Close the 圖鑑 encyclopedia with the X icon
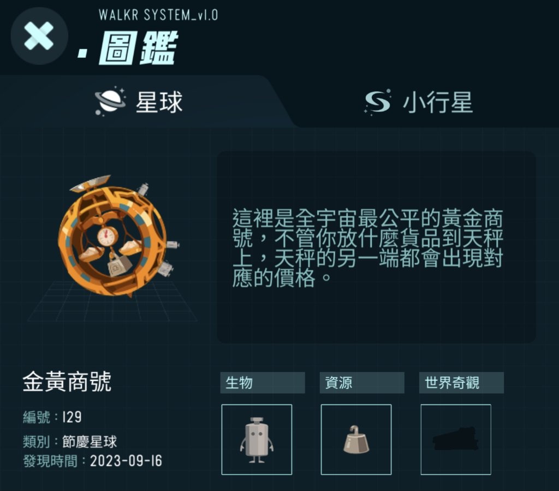Viewport: 559px width, 491px height. (39, 36)
